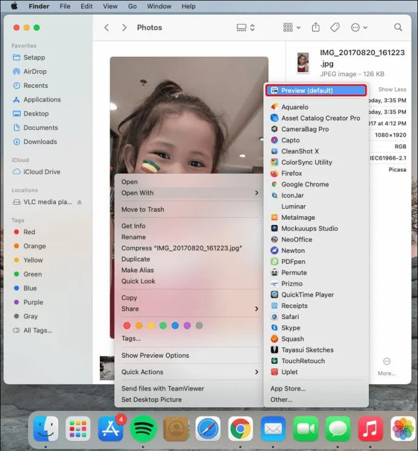Open the action menu dropdown arrow
418x451 pixels.
click(x=365, y=28)
